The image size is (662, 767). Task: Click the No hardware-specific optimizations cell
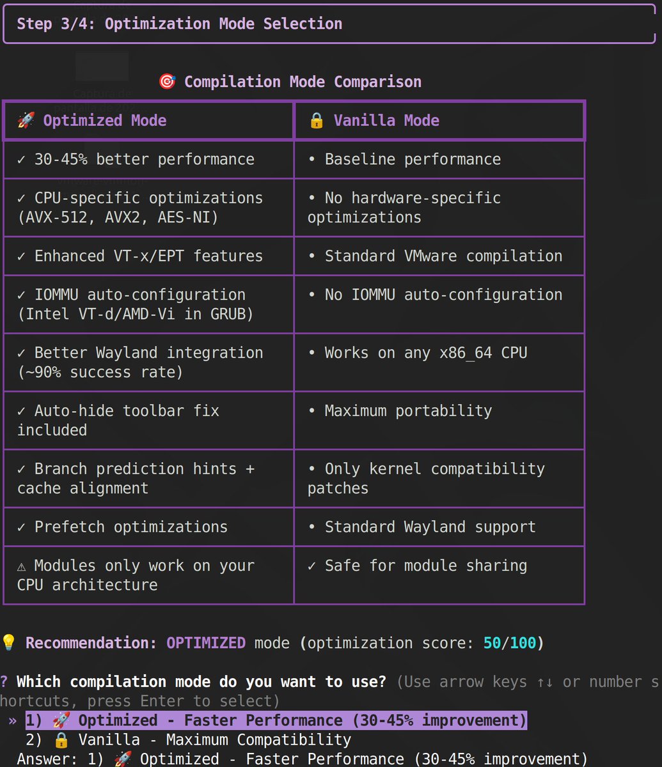[x=439, y=208]
